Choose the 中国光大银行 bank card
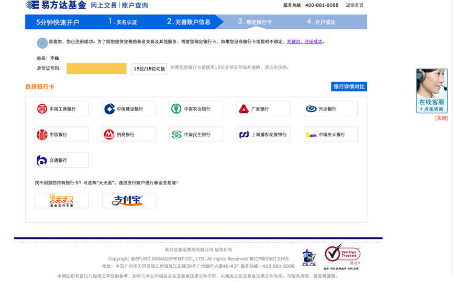 point(331,134)
